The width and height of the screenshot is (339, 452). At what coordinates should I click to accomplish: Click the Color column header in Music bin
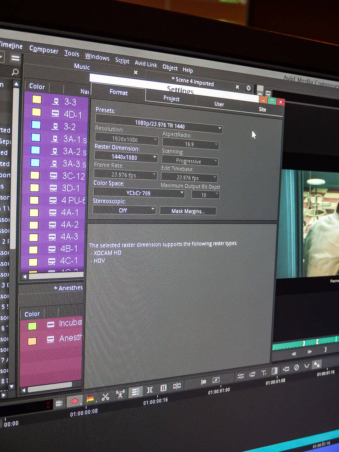click(37, 87)
